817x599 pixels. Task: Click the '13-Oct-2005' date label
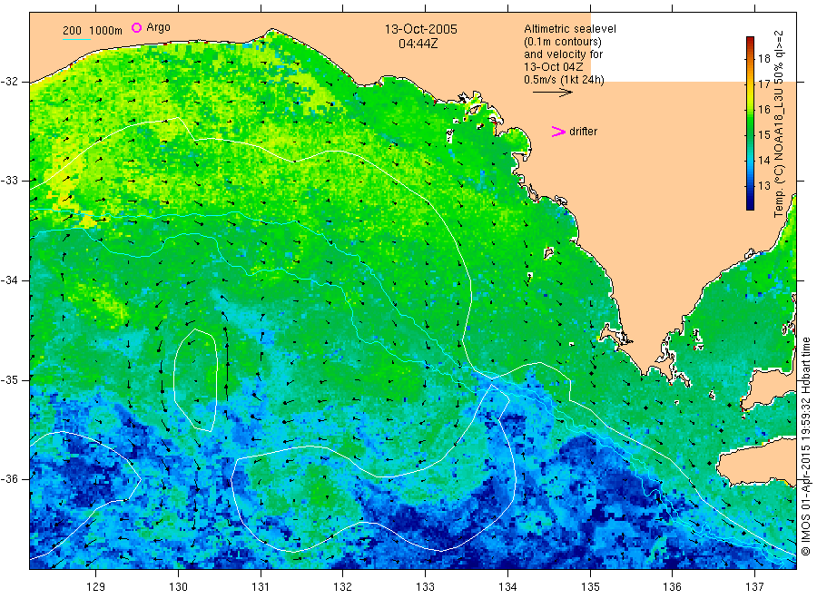pyautogui.click(x=420, y=29)
